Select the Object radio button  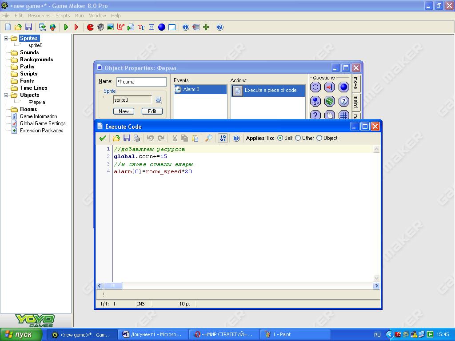(319, 139)
